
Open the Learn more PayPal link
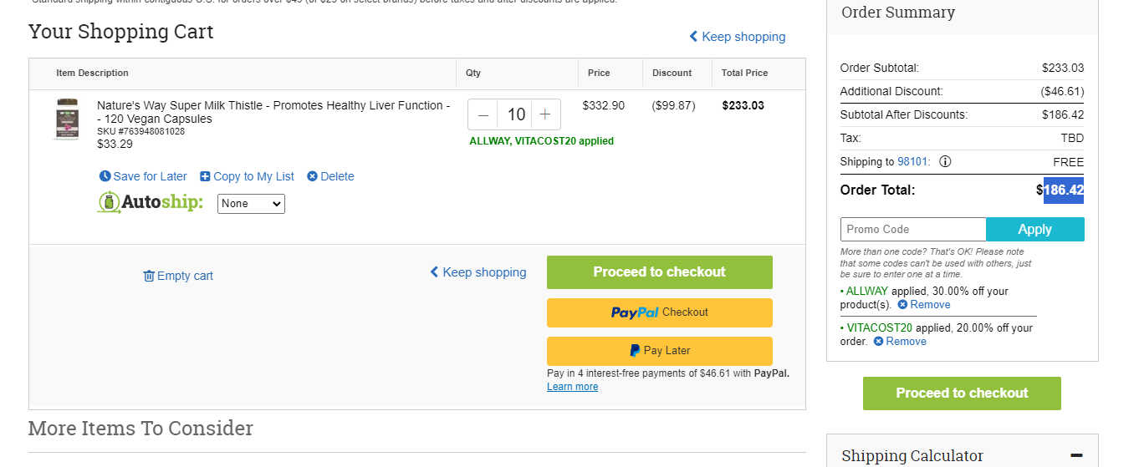tap(573, 387)
